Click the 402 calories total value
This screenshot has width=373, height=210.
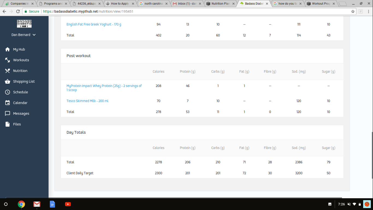pos(158,35)
